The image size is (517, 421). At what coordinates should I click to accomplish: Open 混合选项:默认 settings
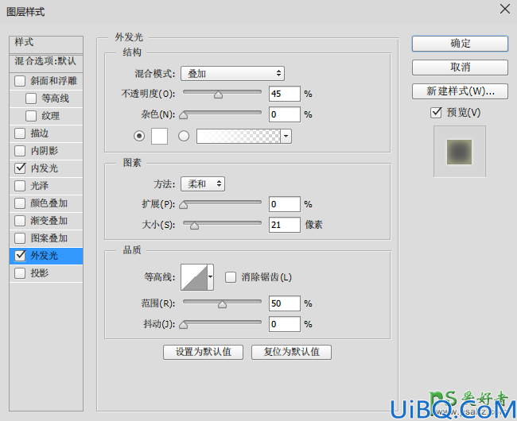46,63
